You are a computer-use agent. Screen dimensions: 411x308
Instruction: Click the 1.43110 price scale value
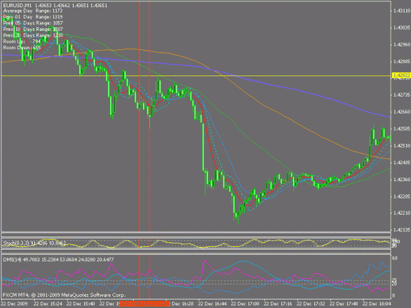coord(402,11)
